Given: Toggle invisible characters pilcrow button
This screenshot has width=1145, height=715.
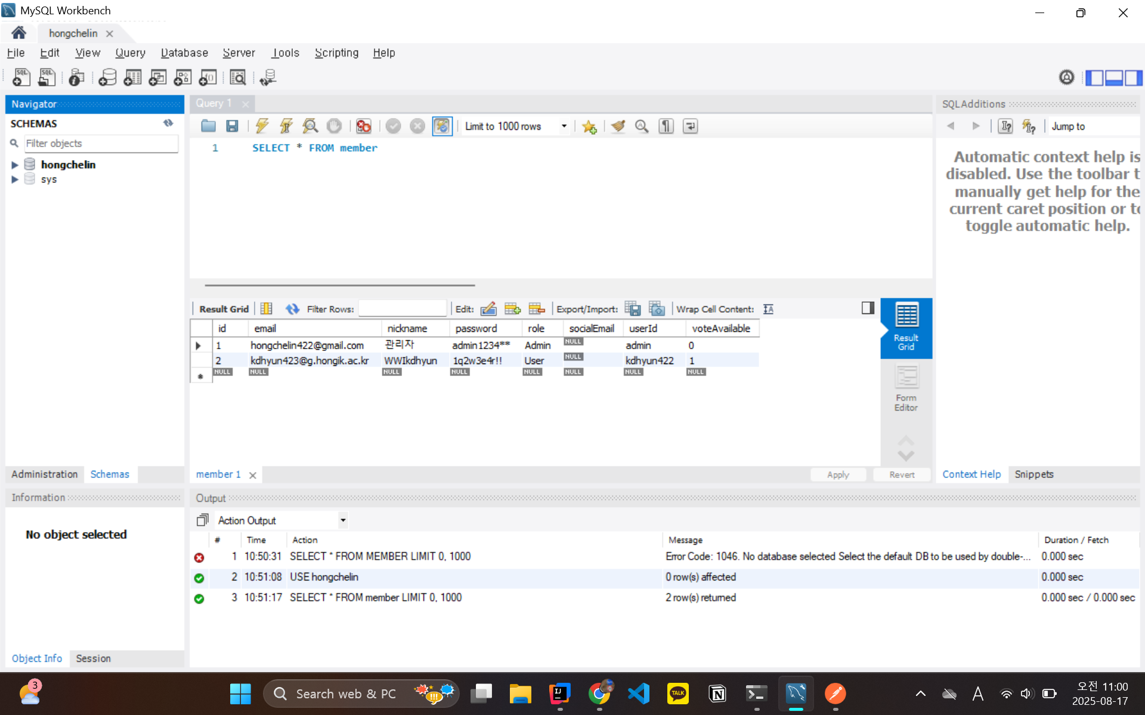Looking at the screenshot, I should point(666,126).
